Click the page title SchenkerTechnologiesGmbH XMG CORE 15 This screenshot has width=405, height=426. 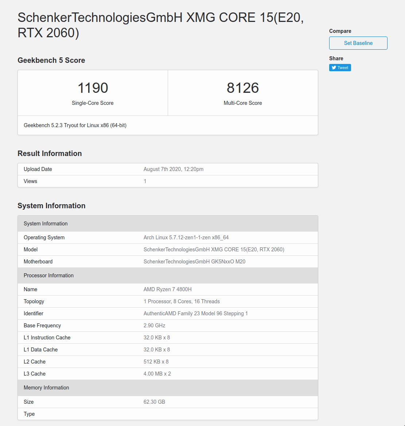(x=160, y=25)
